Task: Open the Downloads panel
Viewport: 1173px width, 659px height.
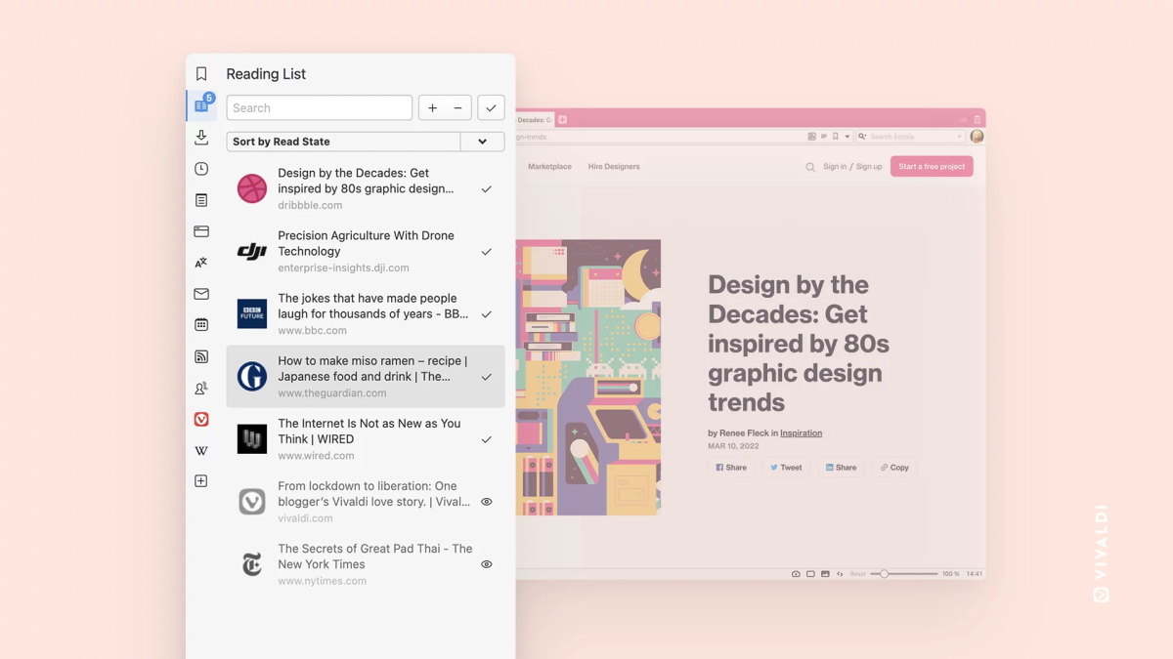Action: coord(201,137)
